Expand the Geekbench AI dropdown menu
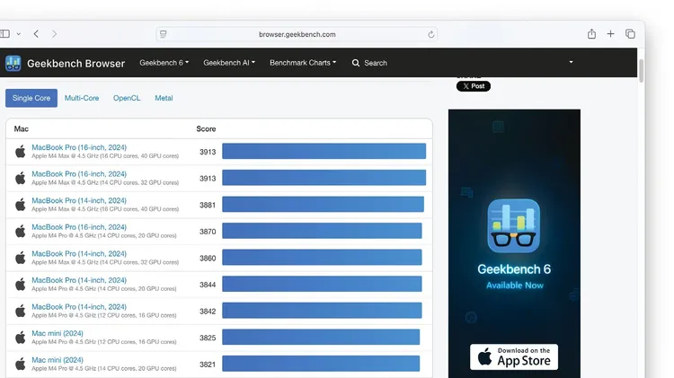This screenshot has width=674, height=378. (x=229, y=63)
